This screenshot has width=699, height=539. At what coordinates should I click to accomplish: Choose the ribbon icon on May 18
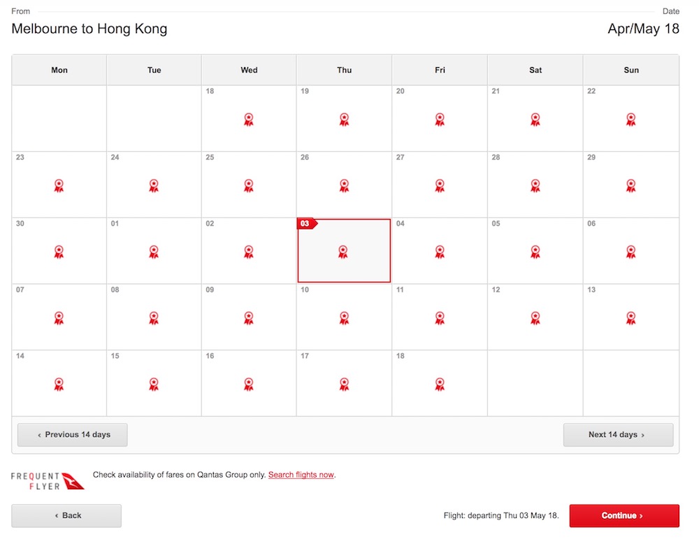click(x=440, y=384)
